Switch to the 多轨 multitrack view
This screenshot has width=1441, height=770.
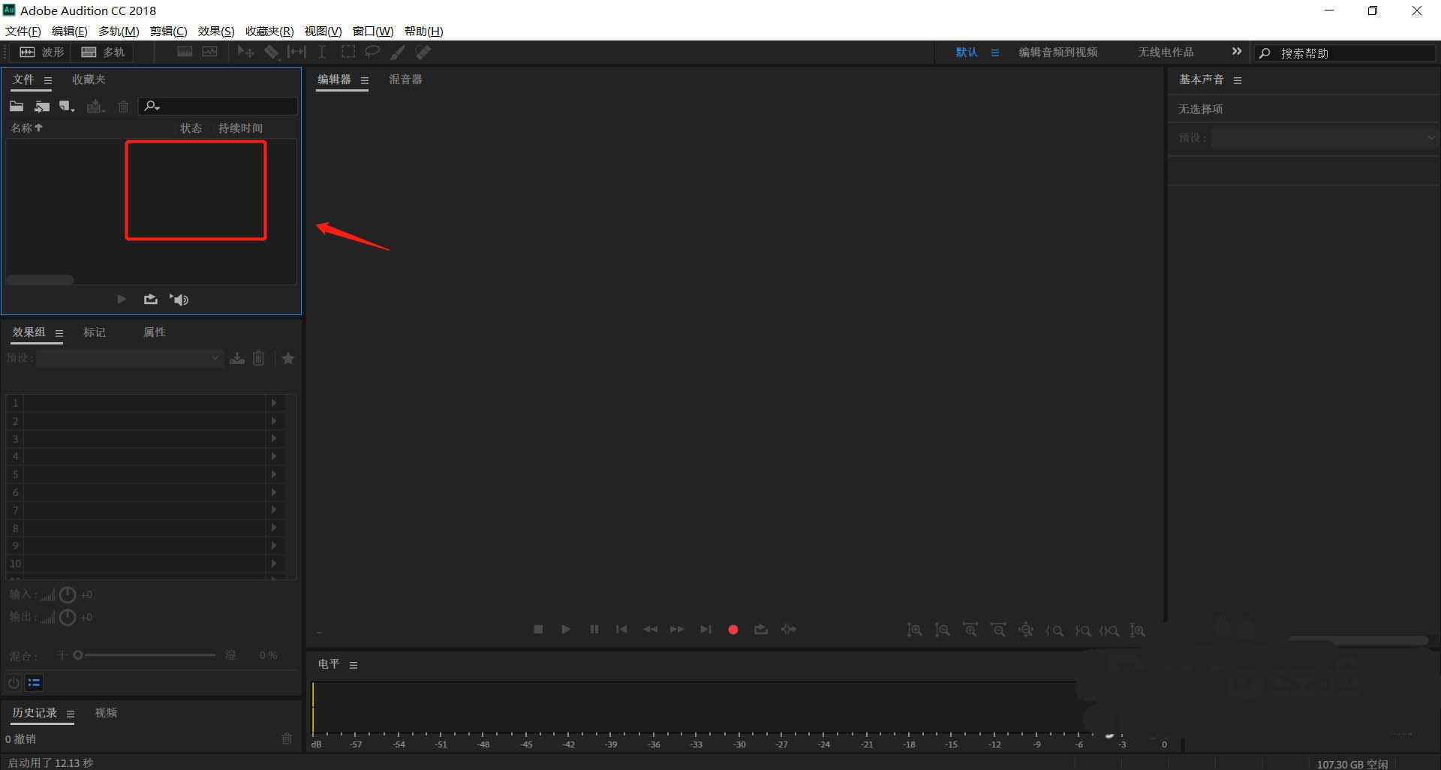click(x=103, y=53)
